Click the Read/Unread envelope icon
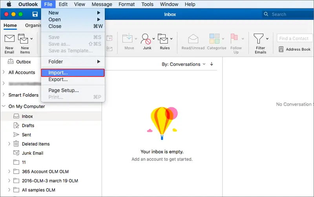 (x=193, y=38)
